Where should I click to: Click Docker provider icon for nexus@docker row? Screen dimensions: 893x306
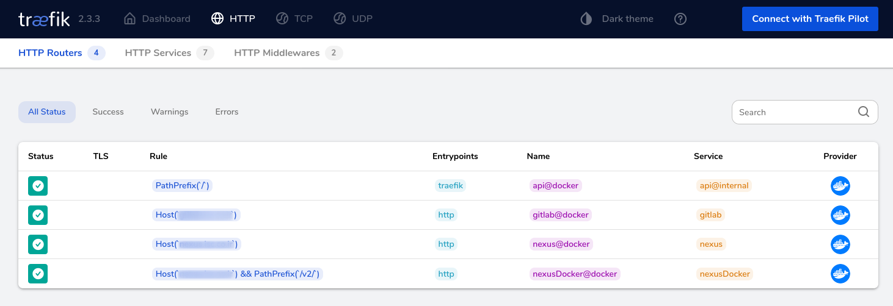point(840,244)
